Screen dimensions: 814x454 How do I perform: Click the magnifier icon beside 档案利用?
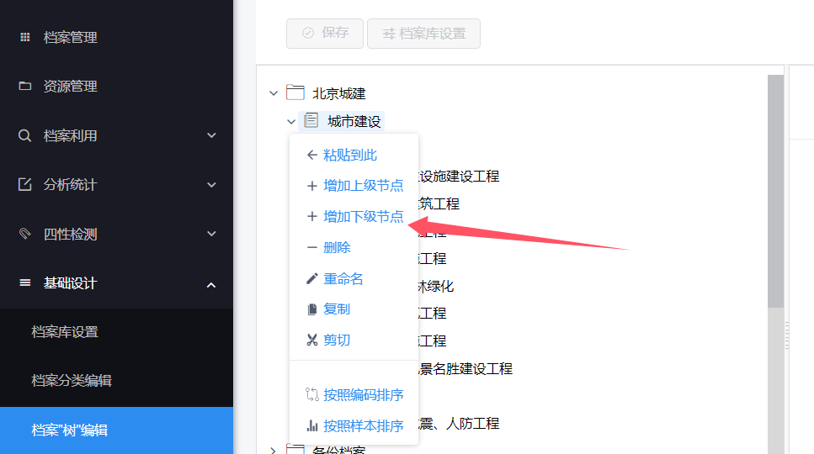[24, 135]
